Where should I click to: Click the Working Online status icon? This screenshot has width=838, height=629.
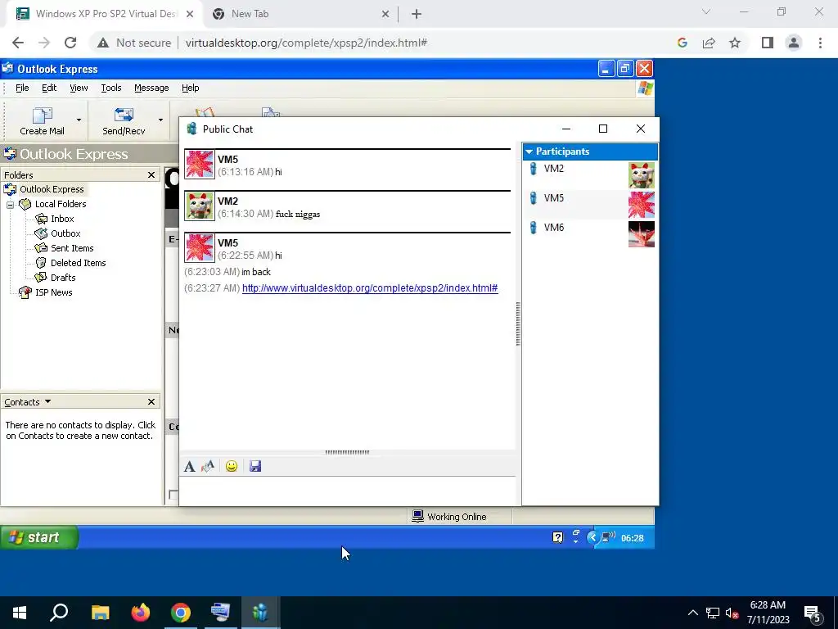[x=417, y=516]
